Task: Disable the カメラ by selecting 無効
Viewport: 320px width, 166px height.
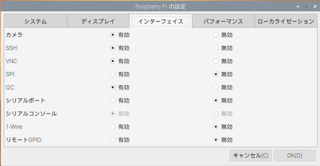Action: tap(215, 35)
